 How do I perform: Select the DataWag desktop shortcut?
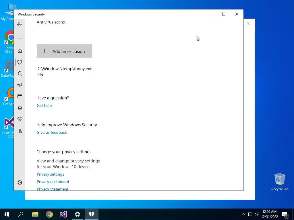point(7,69)
